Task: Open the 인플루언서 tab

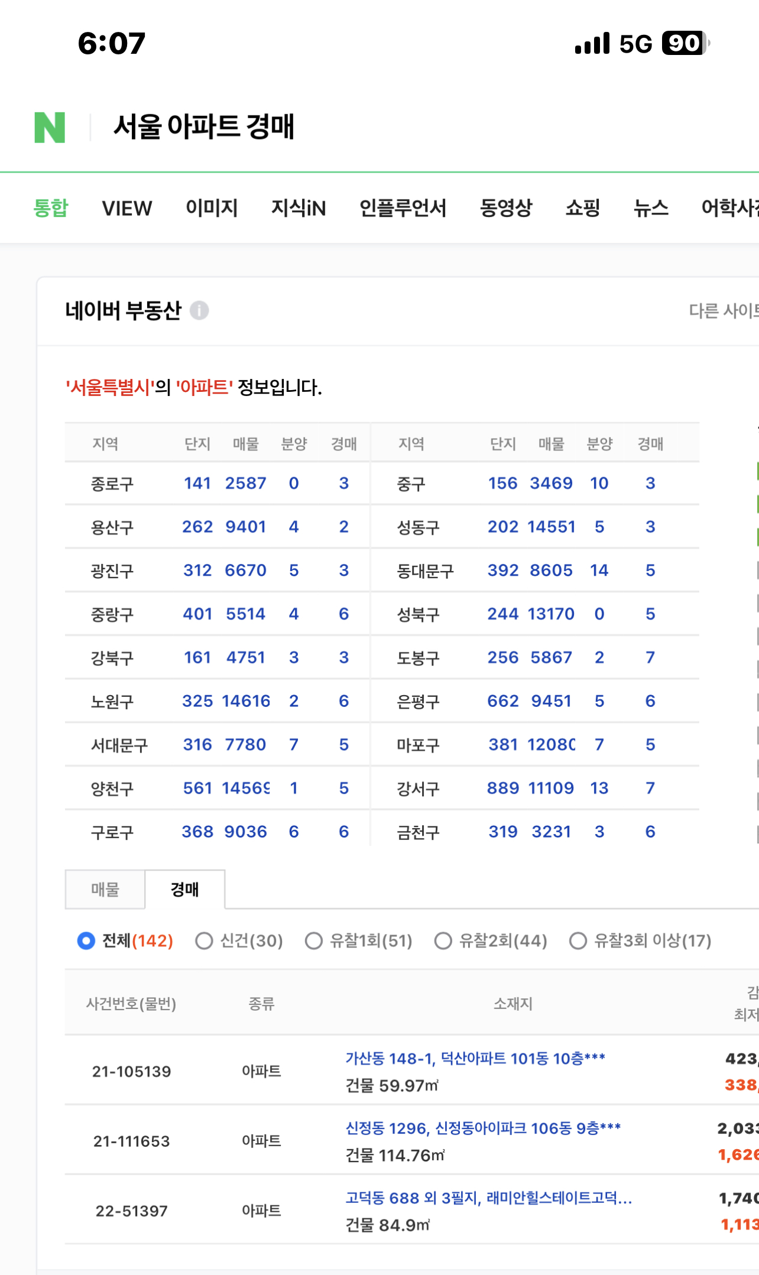Action: (x=403, y=208)
